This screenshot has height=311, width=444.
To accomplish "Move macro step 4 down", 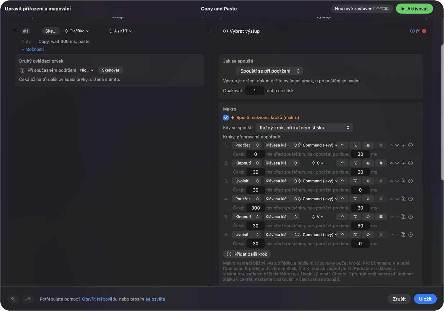I will pyautogui.click(x=397, y=199).
